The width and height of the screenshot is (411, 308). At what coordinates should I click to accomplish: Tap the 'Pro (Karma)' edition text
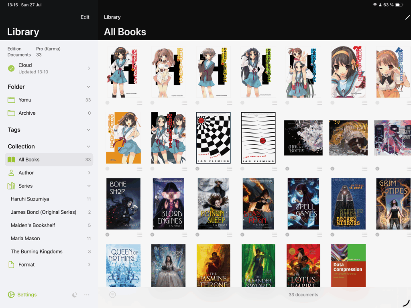(x=48, y=49)
